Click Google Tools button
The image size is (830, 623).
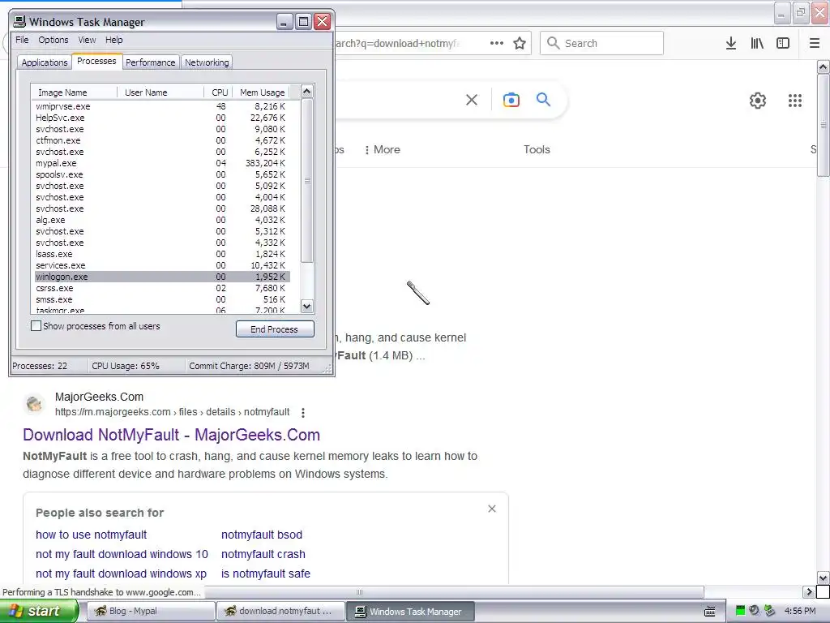pyautogui.click(x=537, y=150)
